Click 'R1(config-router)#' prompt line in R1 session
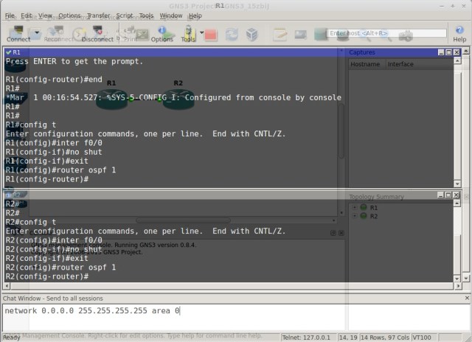472x342 pixels. pyautogui.click(x=47, y=179)
